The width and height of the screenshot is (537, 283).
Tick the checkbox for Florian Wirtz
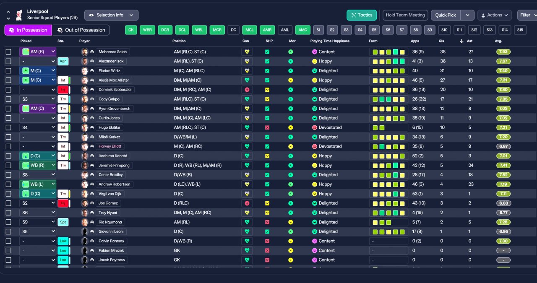[x=8, y=71]
